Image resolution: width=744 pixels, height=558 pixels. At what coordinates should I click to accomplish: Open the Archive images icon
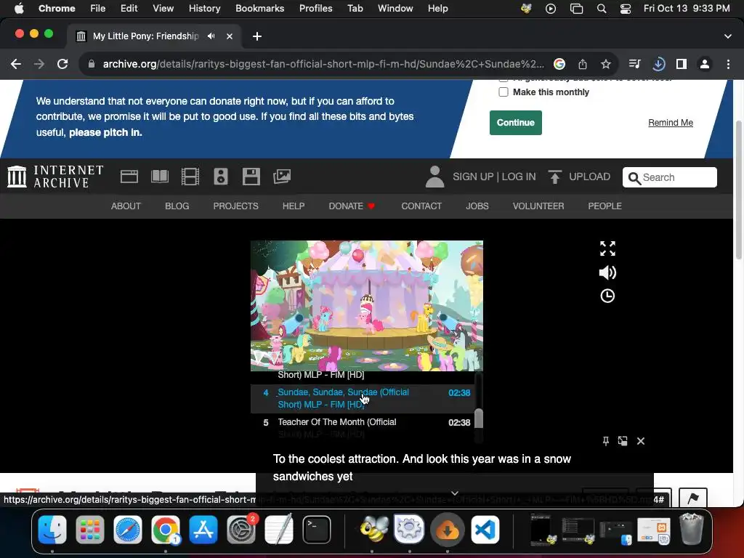pyautogui.click(x=282, y=177)
